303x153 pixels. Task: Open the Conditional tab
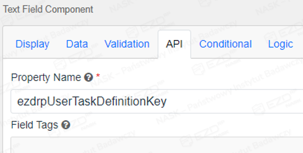226,44
